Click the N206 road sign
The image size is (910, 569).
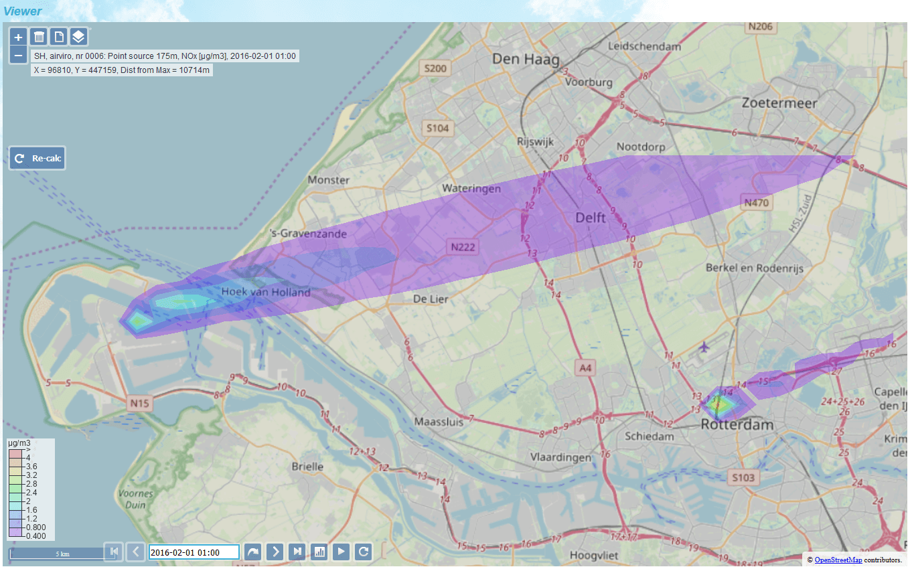[760, 26]
